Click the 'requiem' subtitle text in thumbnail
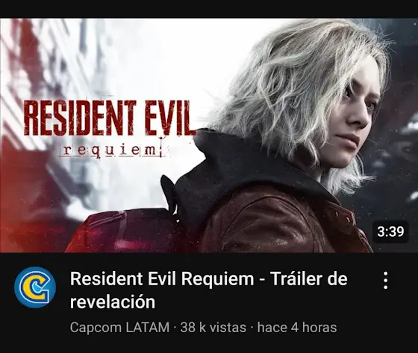This screenshot has height=353, width=418. coord(112,150)
